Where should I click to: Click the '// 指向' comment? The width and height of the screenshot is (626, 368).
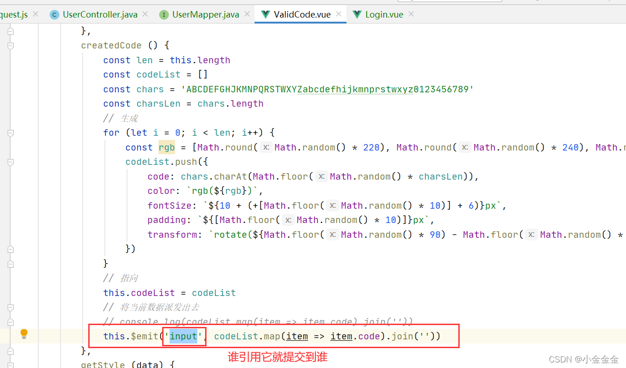(x=120, y=278)
